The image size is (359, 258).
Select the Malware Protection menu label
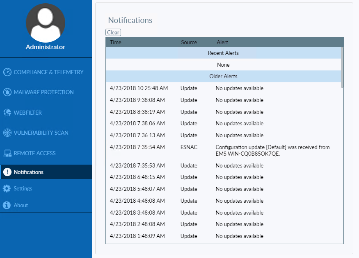click(x=43, y=92)
